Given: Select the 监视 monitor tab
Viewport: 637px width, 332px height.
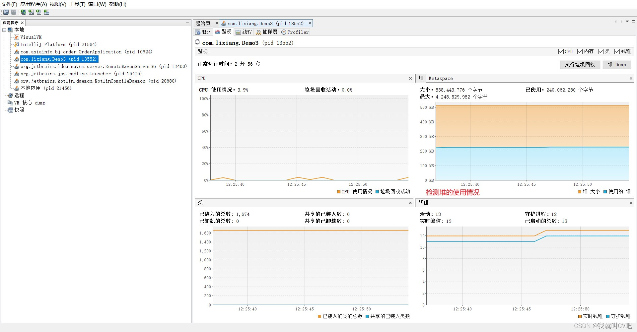Looking at the screenshot, I should (x=223, y=32).
